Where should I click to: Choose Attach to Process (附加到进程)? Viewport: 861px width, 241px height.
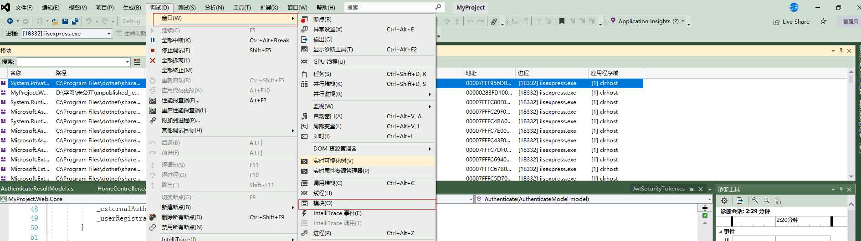[x=222, y=120]
